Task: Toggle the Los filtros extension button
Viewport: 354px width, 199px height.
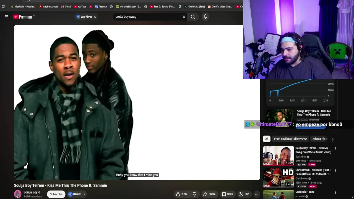Action: coord(86,17)
